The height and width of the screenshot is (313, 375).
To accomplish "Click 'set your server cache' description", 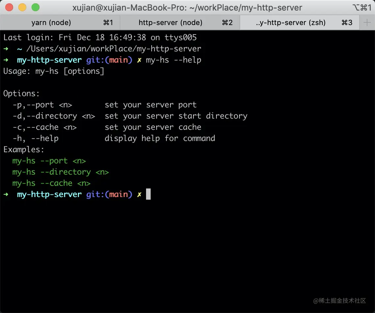I will coord(153,127).
